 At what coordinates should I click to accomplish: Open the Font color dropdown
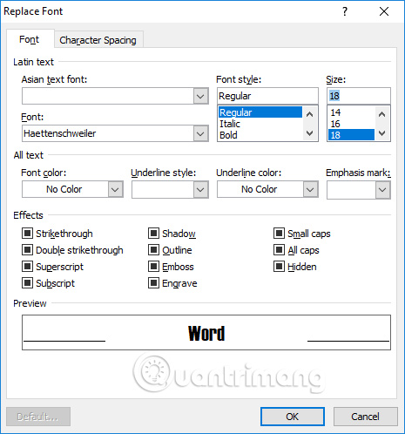115,190
